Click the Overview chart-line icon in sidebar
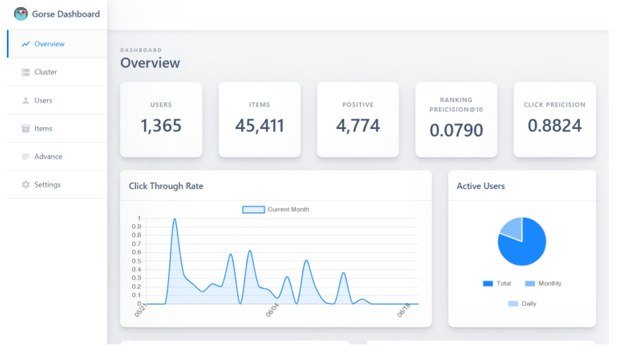Screen dimensions: 617x352 (26, 44)
